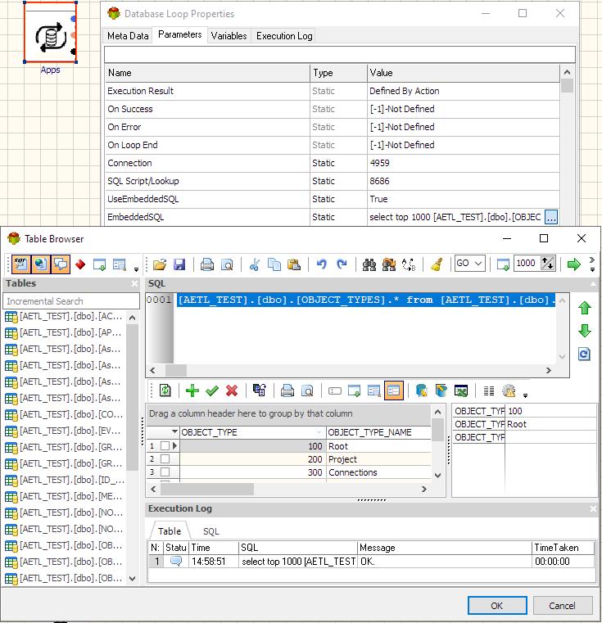Click the find-and-replace binoculars icon
This screenshot has width=602, height=623.
[x=389, y=264]
